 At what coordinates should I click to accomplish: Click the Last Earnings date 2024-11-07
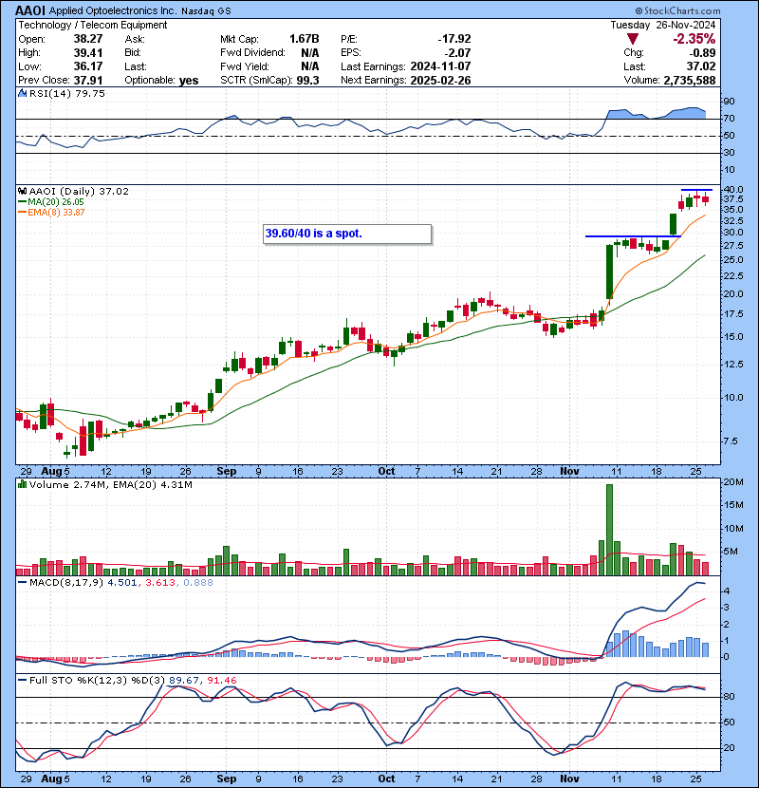440,66
